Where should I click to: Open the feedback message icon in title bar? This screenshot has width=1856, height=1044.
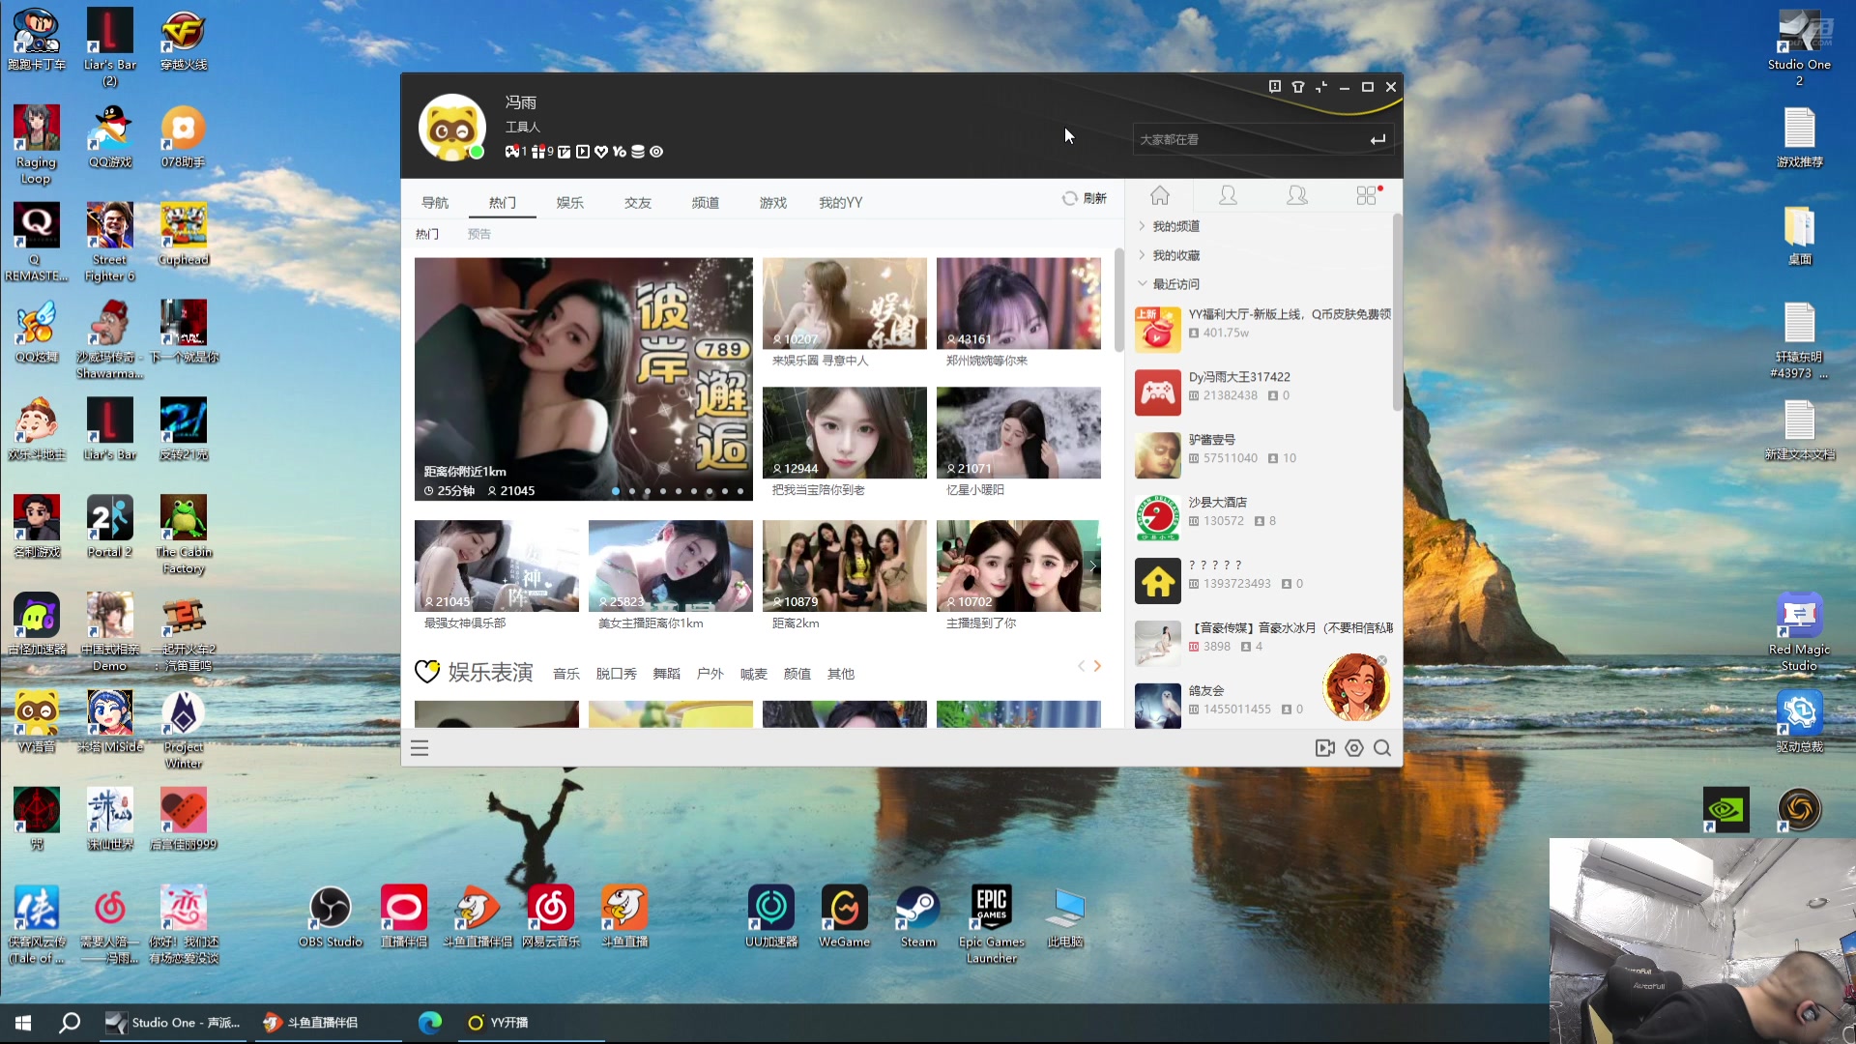click(x=1275, y=87)
